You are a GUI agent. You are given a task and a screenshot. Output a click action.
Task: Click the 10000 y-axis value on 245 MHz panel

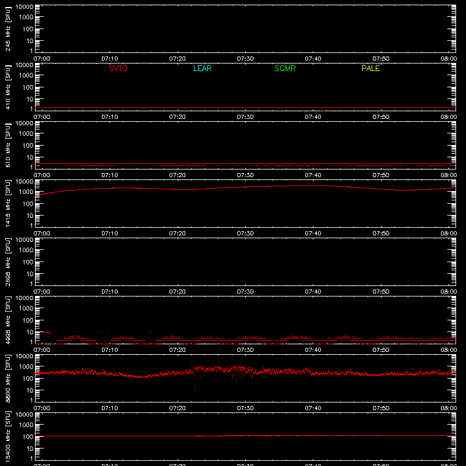tap(24, 7)
